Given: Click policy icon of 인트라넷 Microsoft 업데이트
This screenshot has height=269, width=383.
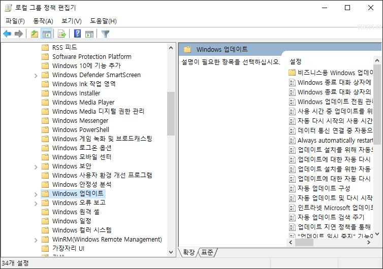Looking at the screenshot, I should click(292, 208).
